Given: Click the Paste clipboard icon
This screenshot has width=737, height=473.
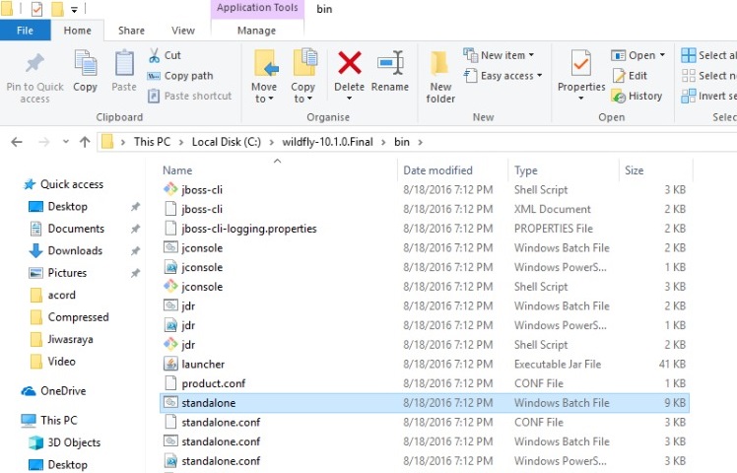Looking at the screenshot, I should (x=124, y=63).
